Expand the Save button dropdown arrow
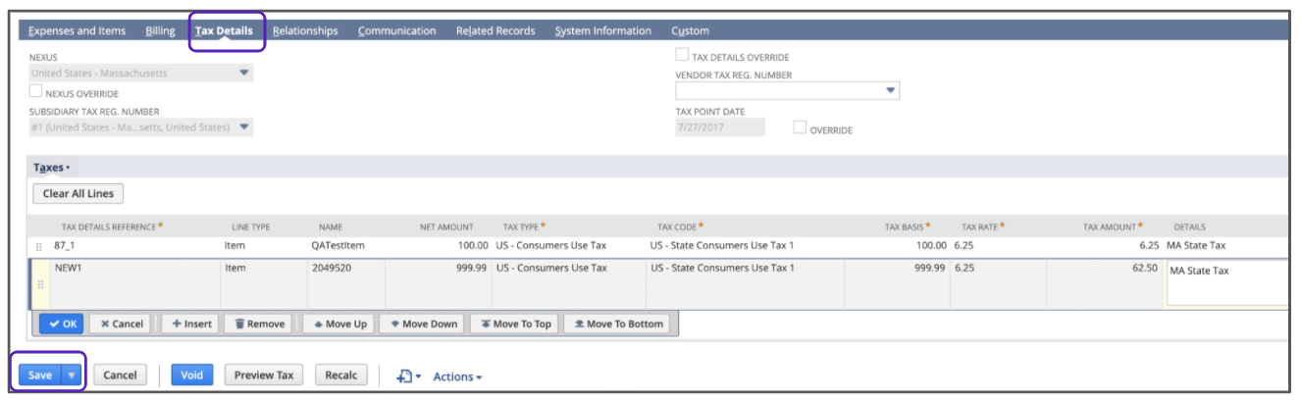 pyautogui.click(x=72, y=375)
